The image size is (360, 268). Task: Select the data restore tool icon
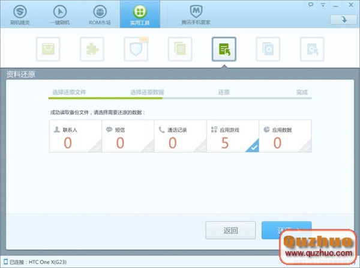[224, 49]
